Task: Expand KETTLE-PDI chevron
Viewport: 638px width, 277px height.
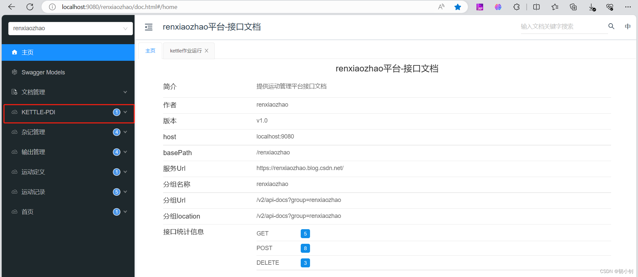Action: (125, 112)
